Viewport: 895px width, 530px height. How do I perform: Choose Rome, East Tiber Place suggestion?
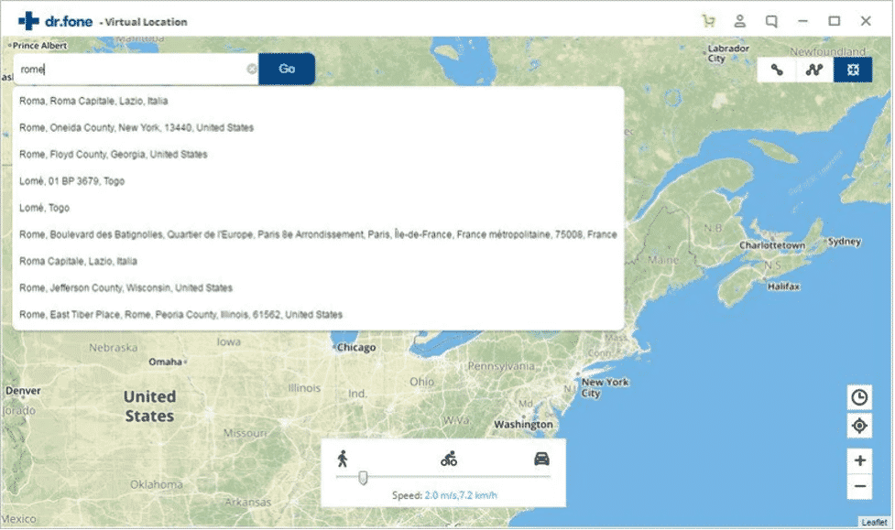[318, 315]
